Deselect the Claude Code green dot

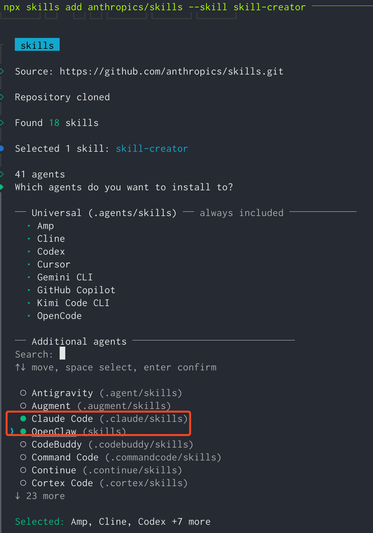pyautogui.click(x=23, y=419)
